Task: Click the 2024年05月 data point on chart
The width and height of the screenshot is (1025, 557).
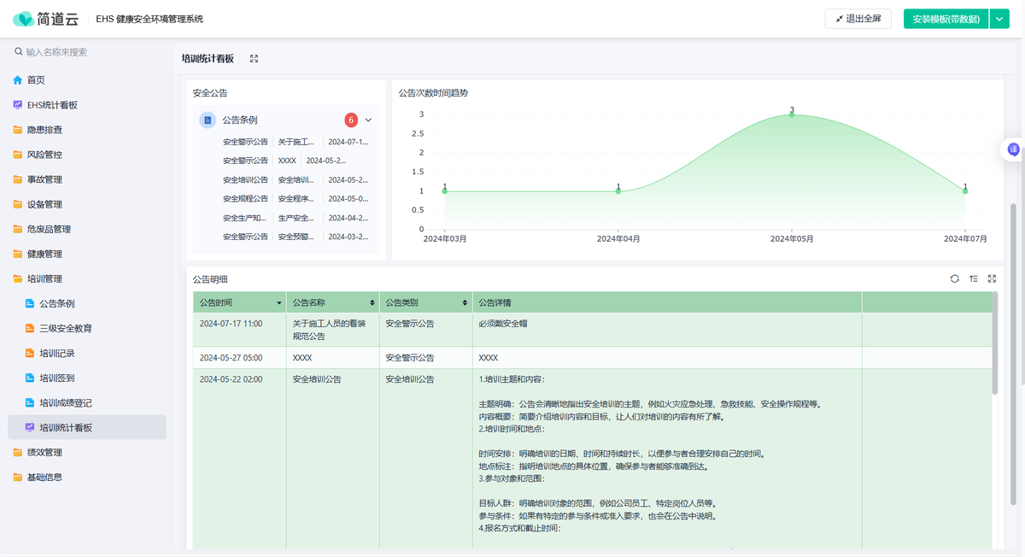Action: [792, 114]
